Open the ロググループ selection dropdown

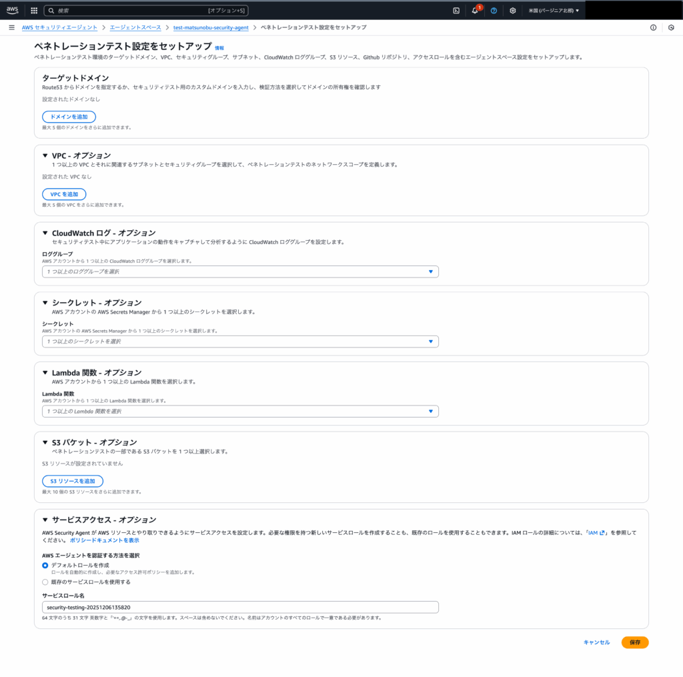pyautogui.click(x=240, y=271)
